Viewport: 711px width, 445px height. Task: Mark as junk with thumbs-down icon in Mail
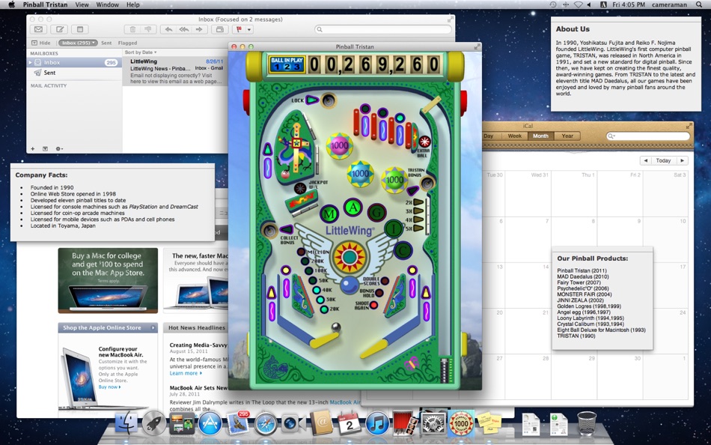[x=148, y=29]
